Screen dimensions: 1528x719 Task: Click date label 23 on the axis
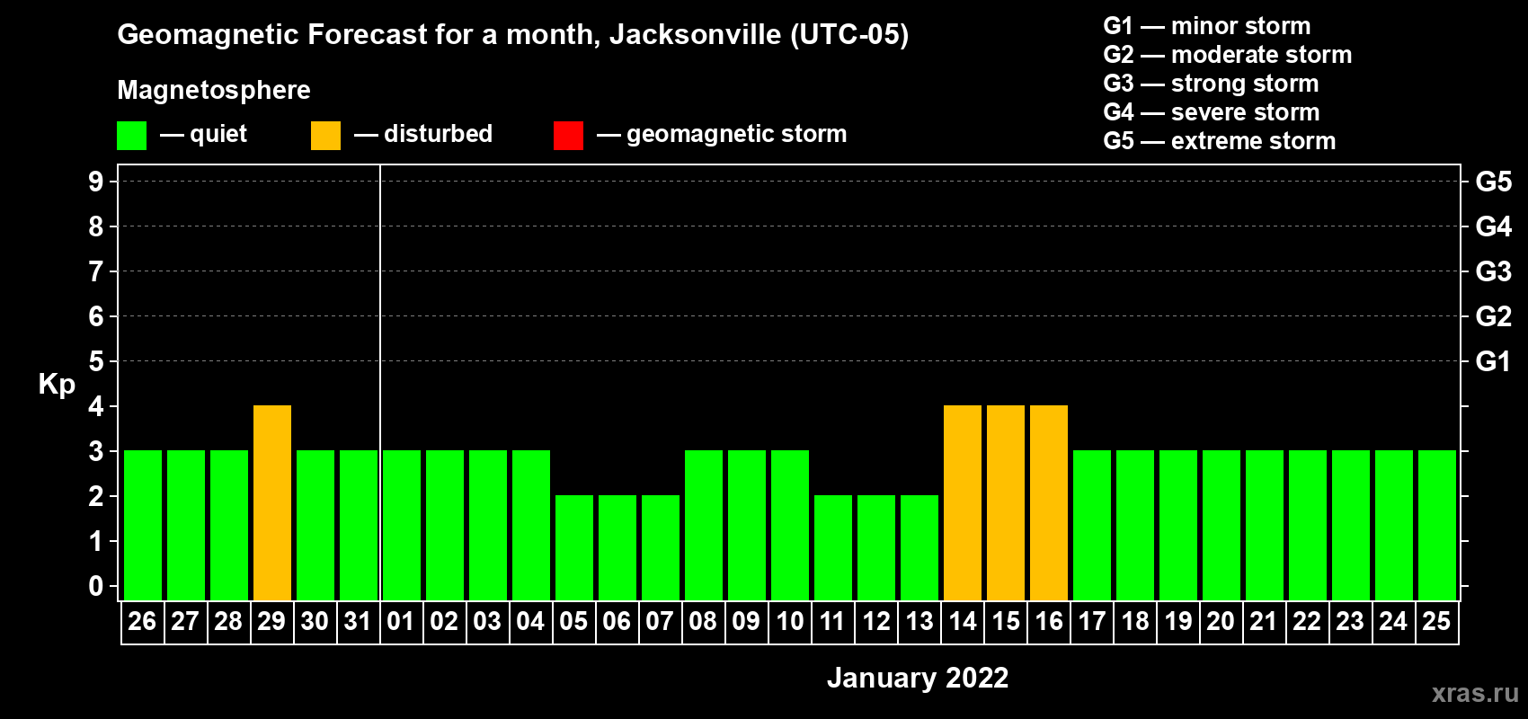(x=1350, y=621)
